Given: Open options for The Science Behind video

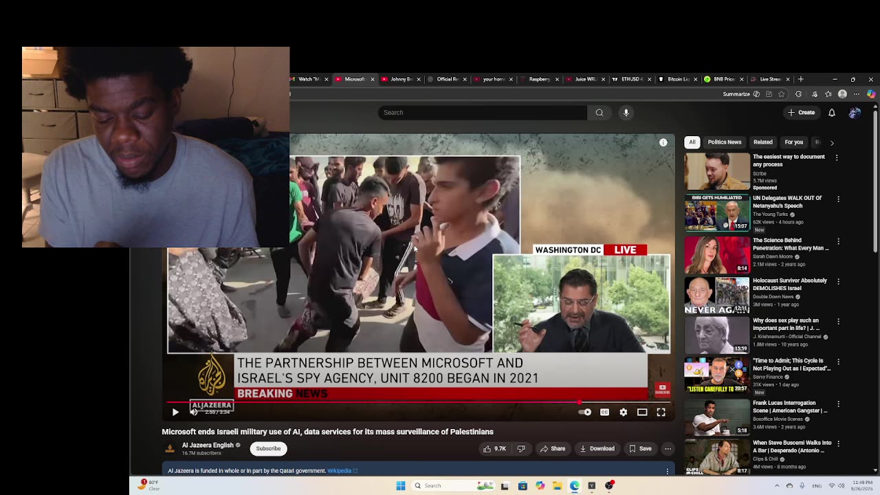Looking at the screenshot, I should click(x=838, y=241).
